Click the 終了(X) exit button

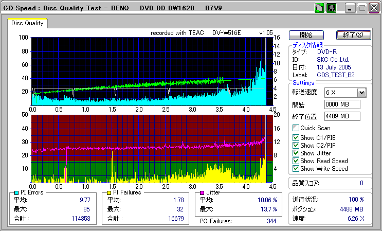[x=354, y=35]
